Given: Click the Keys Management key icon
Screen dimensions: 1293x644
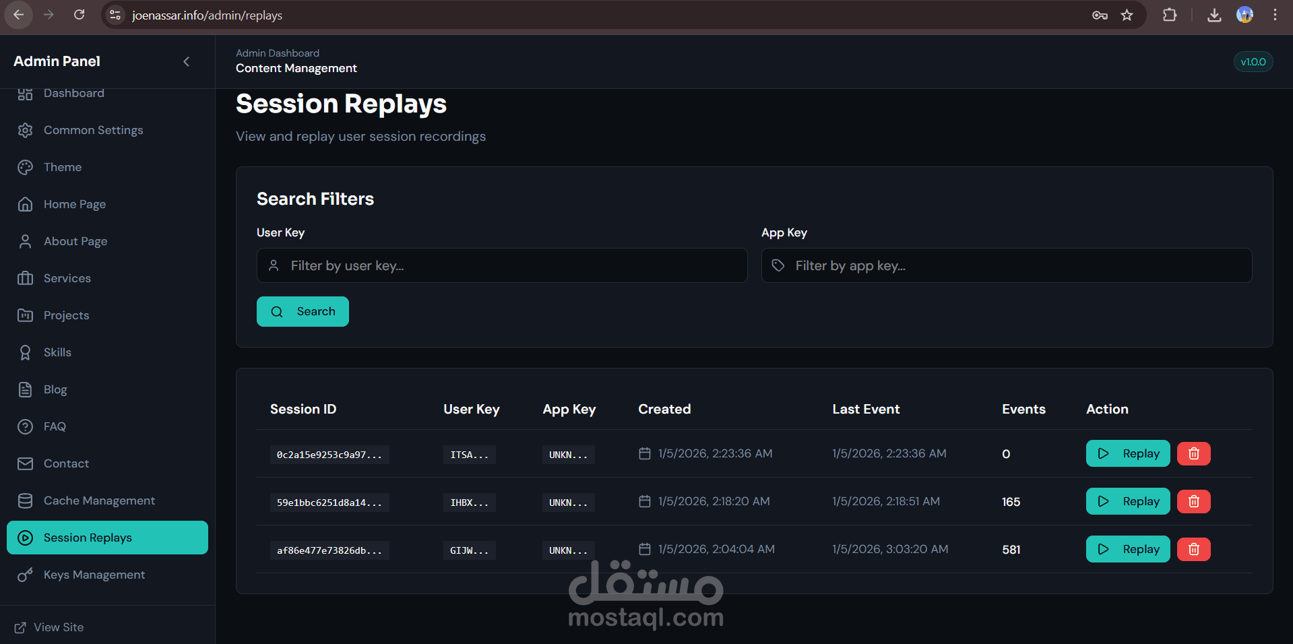Looking at the screenshot, I should pyautogui.click(x=25, y=575).
